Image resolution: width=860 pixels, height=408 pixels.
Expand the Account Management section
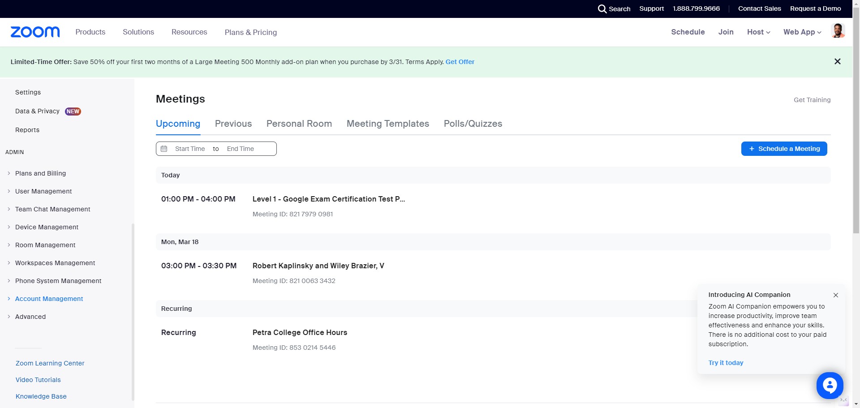coord(49,299)
